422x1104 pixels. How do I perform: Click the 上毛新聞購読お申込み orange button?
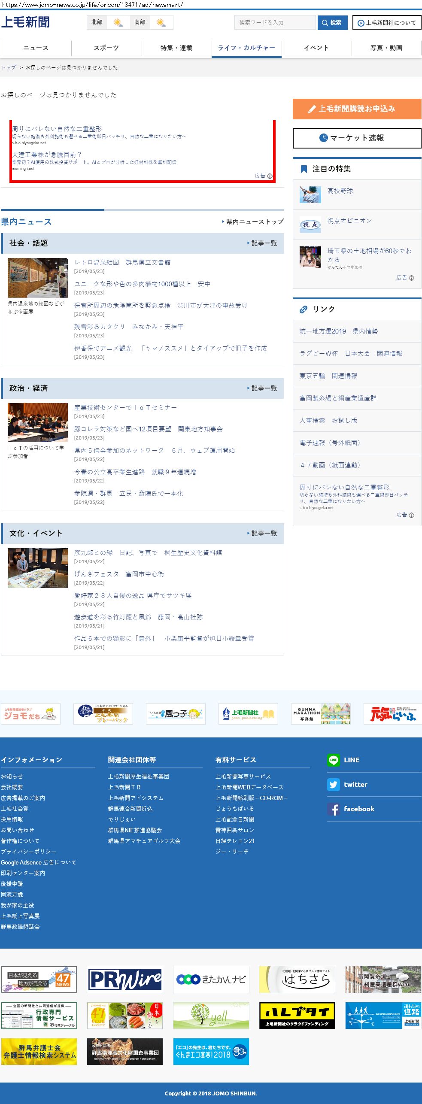(x=357, y=109)
